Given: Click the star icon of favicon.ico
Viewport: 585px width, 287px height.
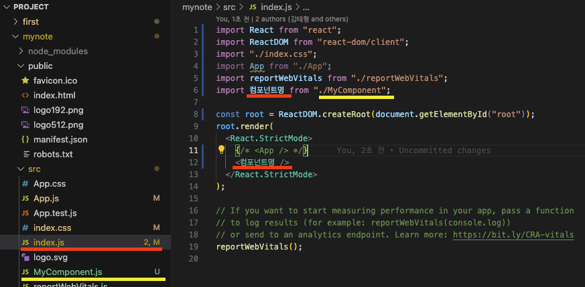Looking at the screenshot, I should coord(25,80).
